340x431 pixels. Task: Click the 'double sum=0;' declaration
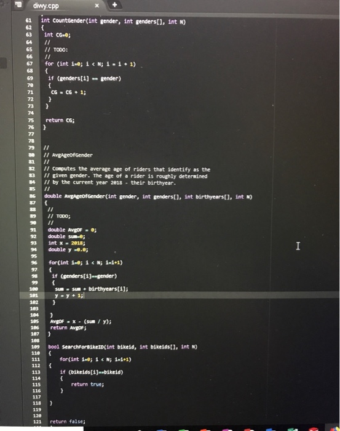[x=66, y=236]
